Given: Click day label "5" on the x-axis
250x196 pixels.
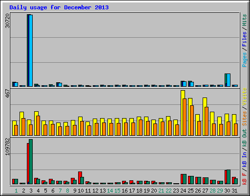Looking at the screenshot, I should coord(45,191).
